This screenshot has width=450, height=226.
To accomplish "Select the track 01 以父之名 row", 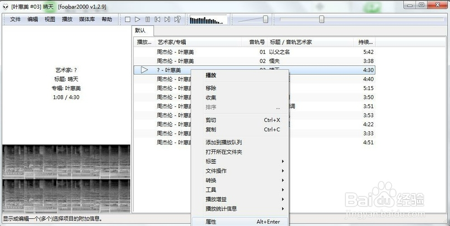I will [x=254, y=52].
